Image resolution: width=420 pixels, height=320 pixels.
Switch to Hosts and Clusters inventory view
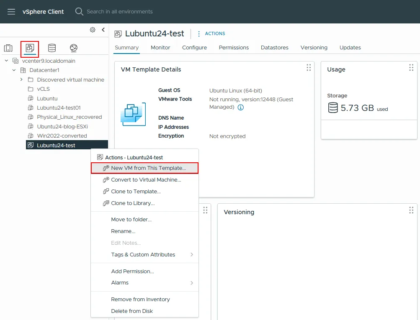[8, 48]
